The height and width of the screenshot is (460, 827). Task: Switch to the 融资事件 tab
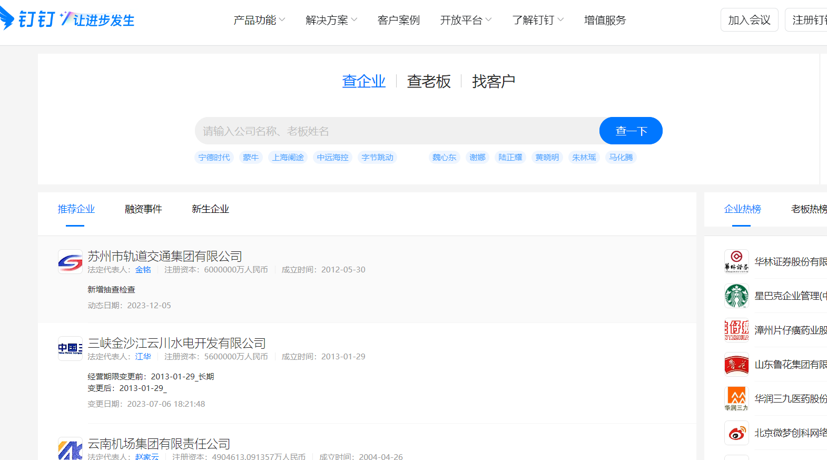pos(143,209)
